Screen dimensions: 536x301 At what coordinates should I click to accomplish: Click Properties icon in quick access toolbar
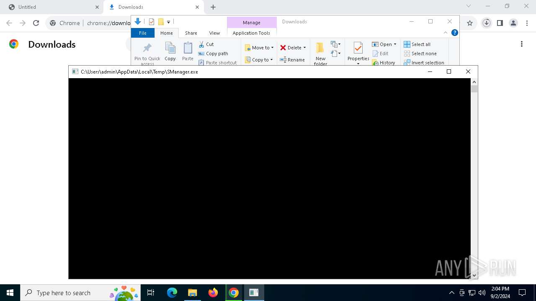click(x=152, y=22)
